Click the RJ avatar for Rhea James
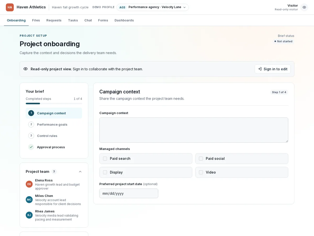Viewport: 314px width, 236px height. pyautogui.click(x=29, y=215)
